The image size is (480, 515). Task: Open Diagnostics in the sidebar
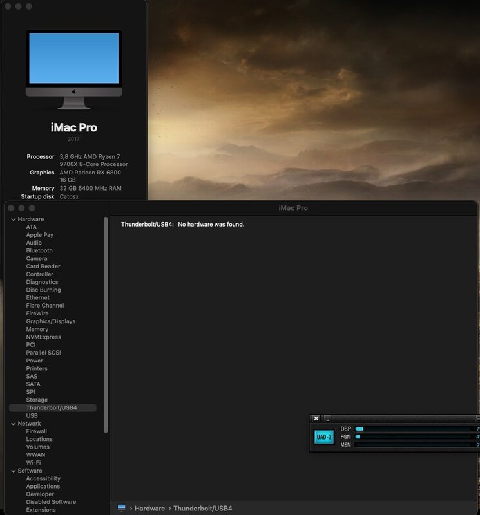click(42, 282)
